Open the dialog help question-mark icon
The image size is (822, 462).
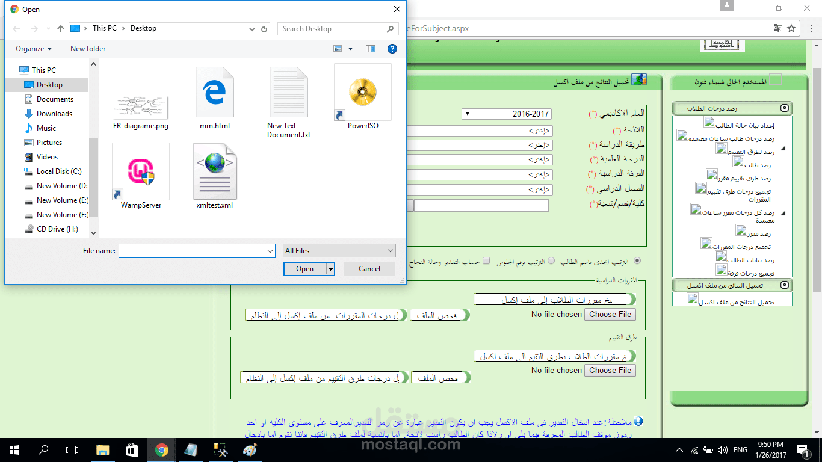pos(392,49)
